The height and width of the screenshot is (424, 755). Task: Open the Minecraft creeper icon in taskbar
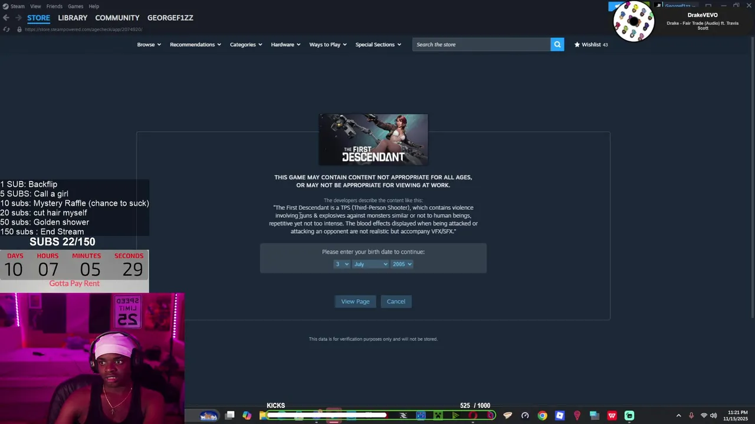point(438,415)
